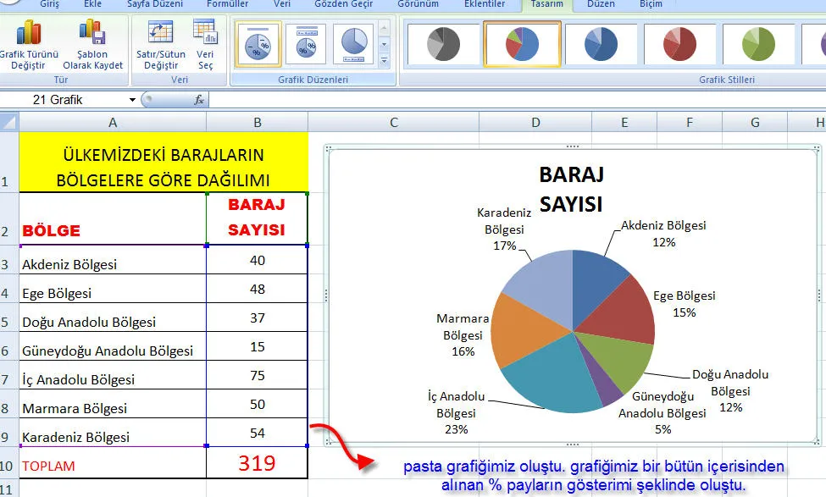Click the fx insert function icon
826x497 pixels.
tap(199, 100)
